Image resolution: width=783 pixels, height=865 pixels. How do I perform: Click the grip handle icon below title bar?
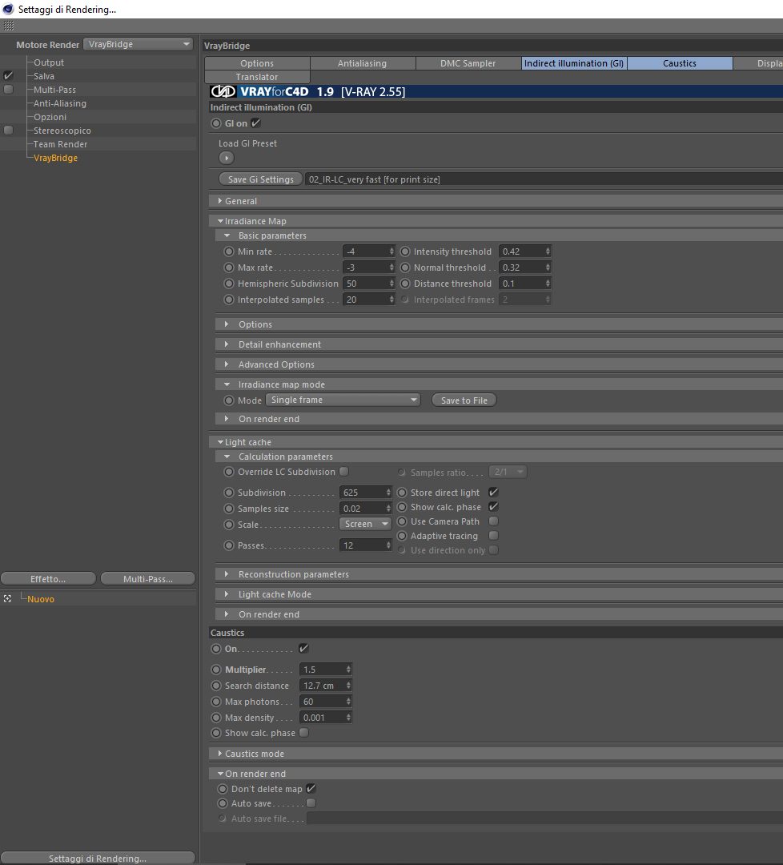(8, 26)
